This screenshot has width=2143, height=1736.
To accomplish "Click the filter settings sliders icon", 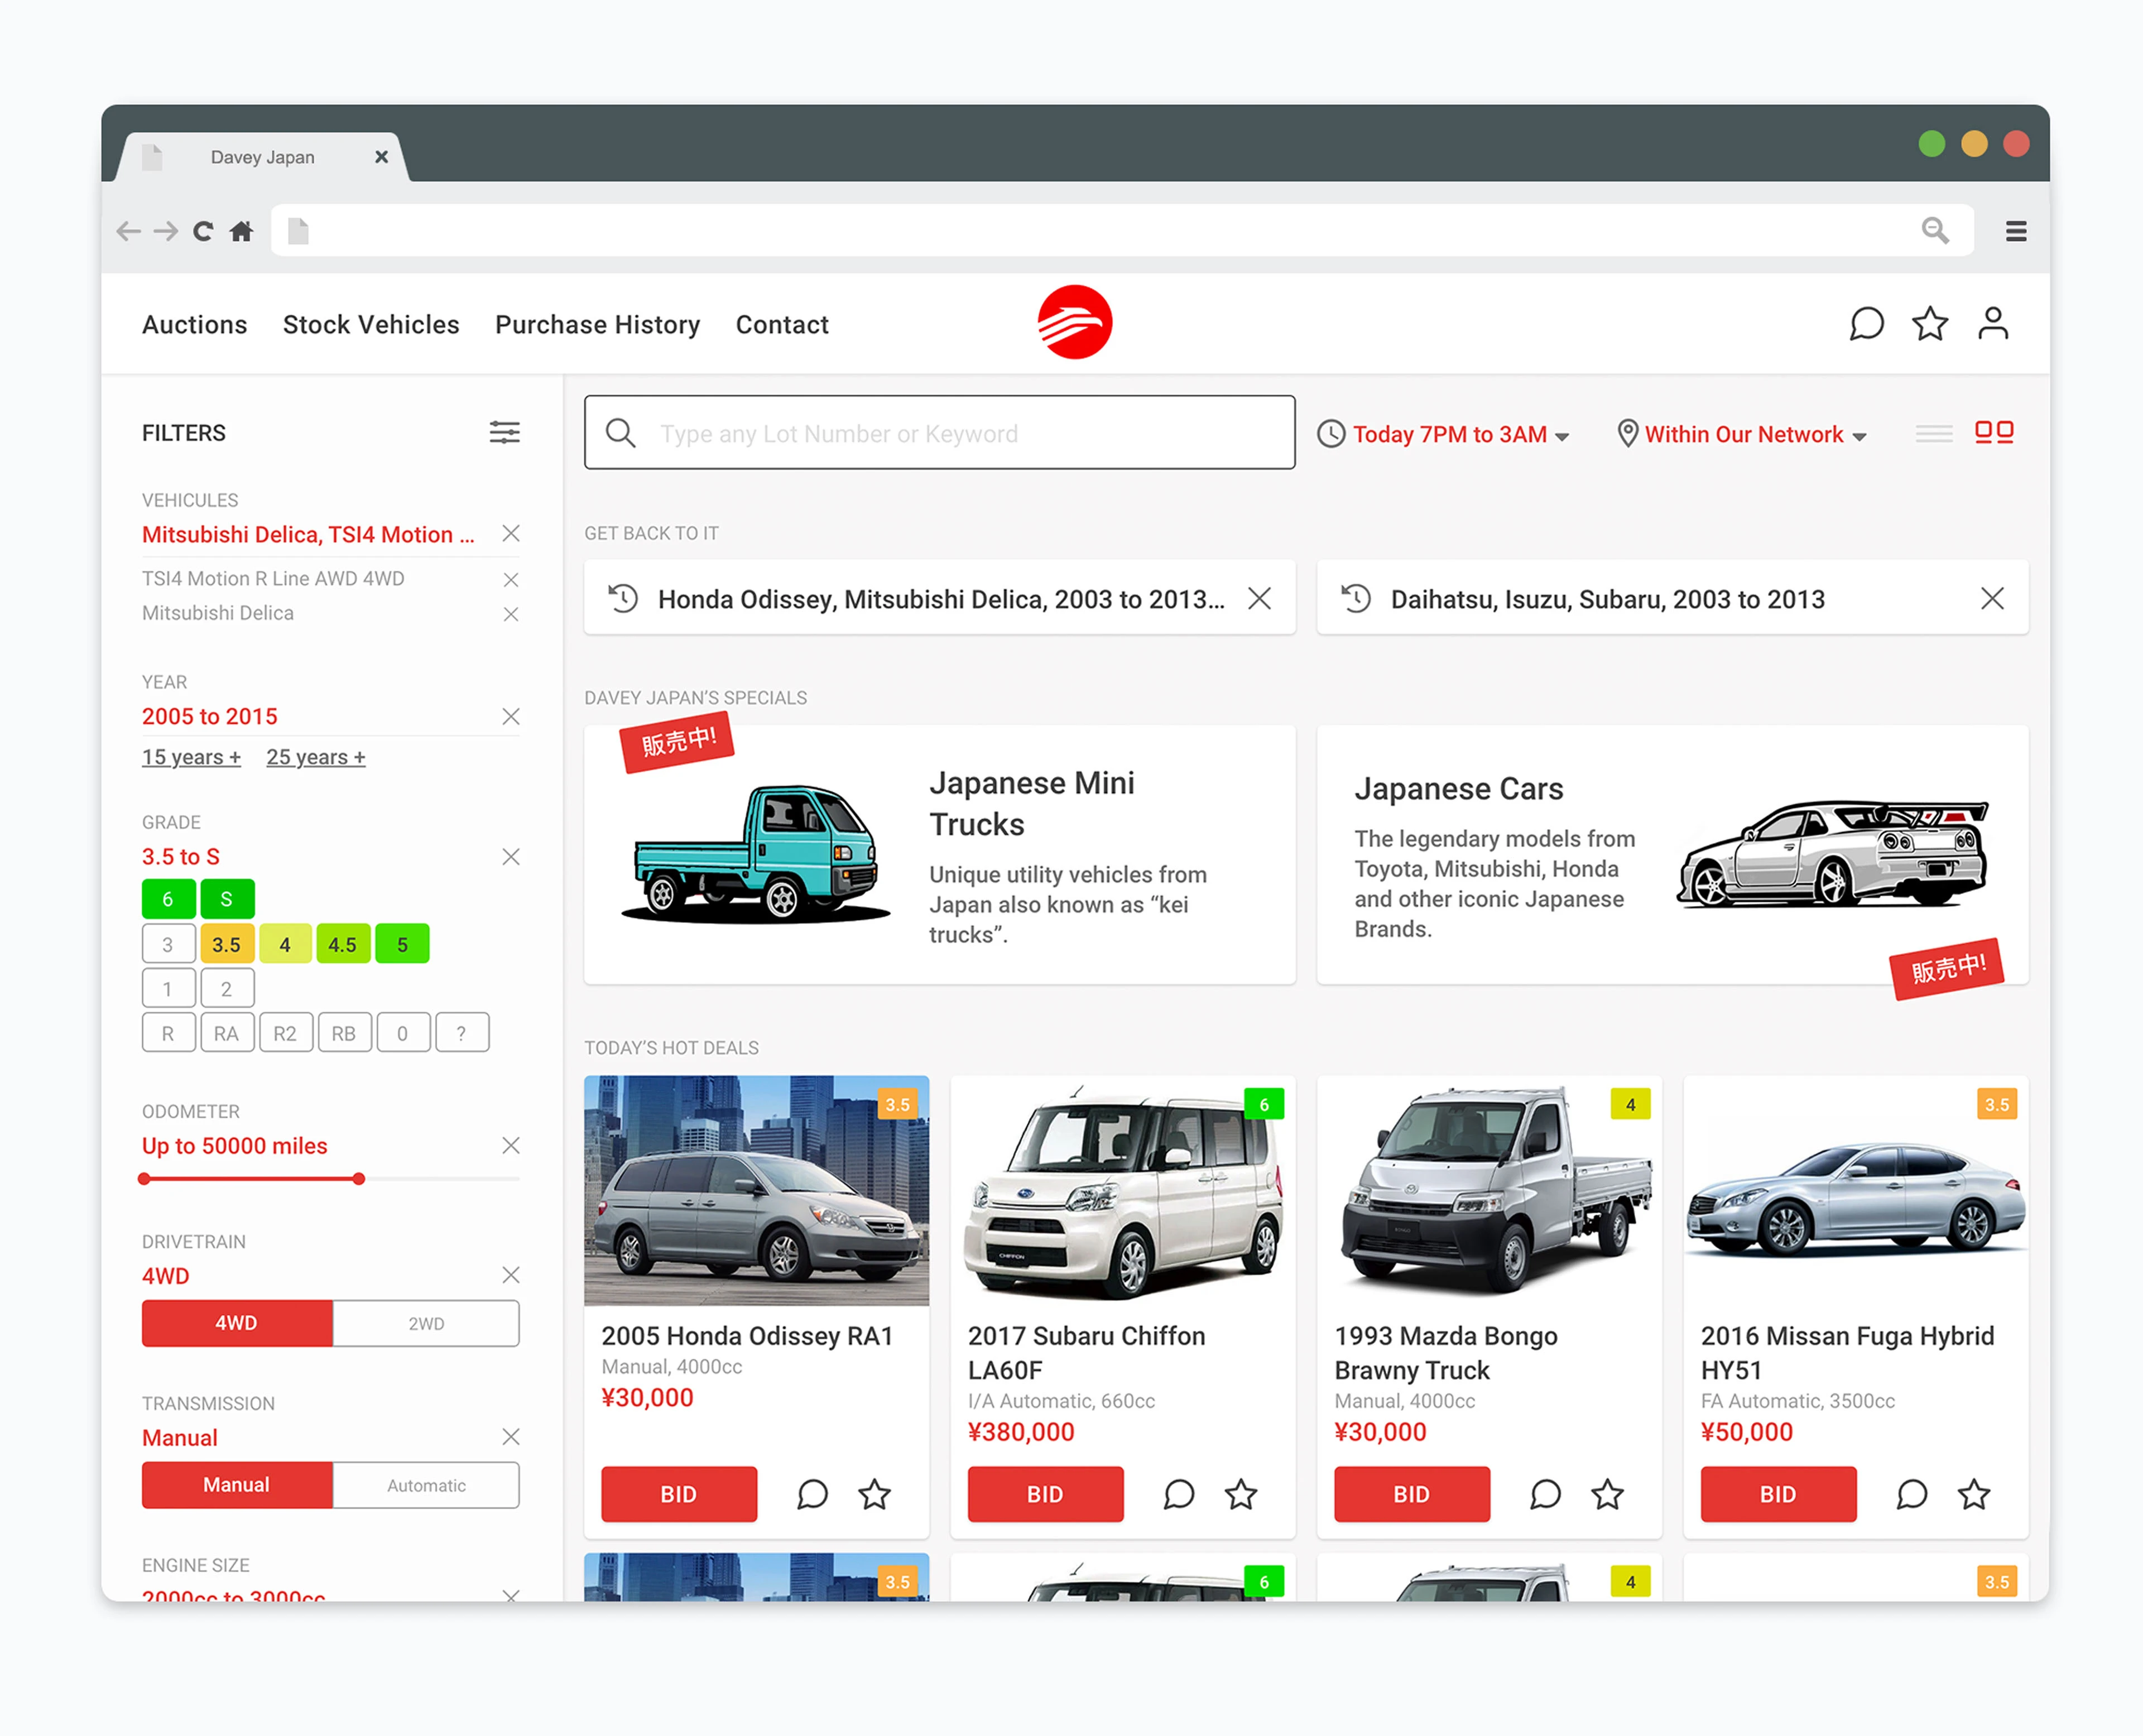I will pyautogui.click(x=504, y=433).
